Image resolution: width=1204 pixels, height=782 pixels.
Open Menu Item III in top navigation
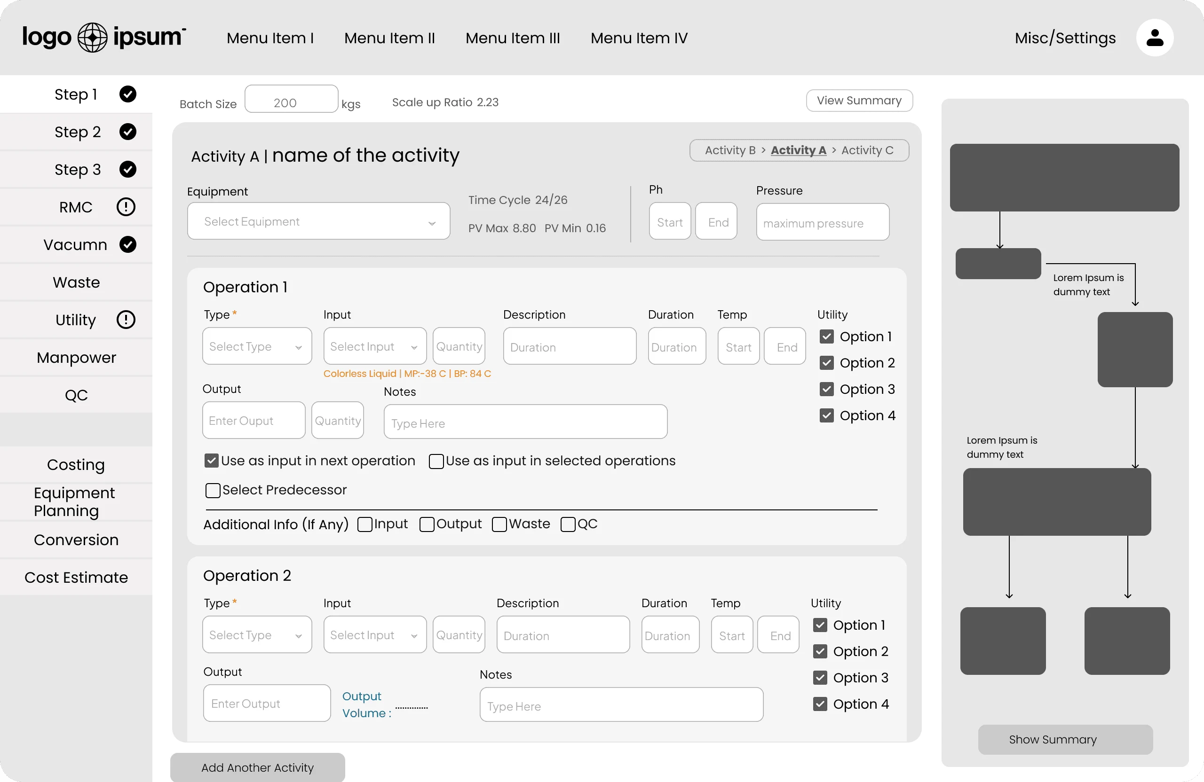pos(513,38)
